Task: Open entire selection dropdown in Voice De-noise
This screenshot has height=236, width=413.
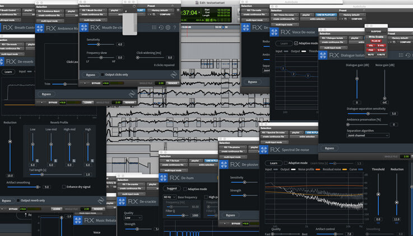Action: [x=318, y=19]
